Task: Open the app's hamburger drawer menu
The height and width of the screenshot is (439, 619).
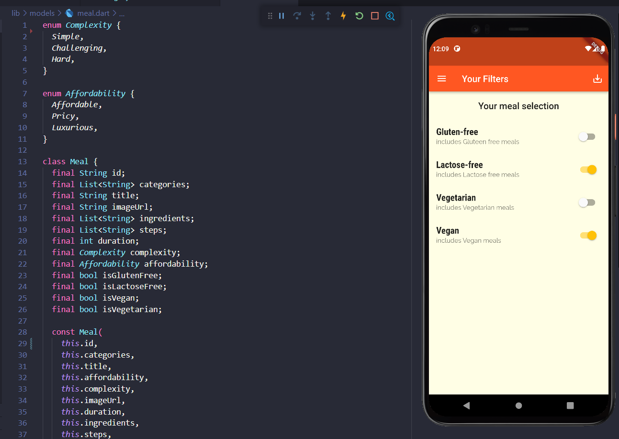Action: [x=441, y=79]
